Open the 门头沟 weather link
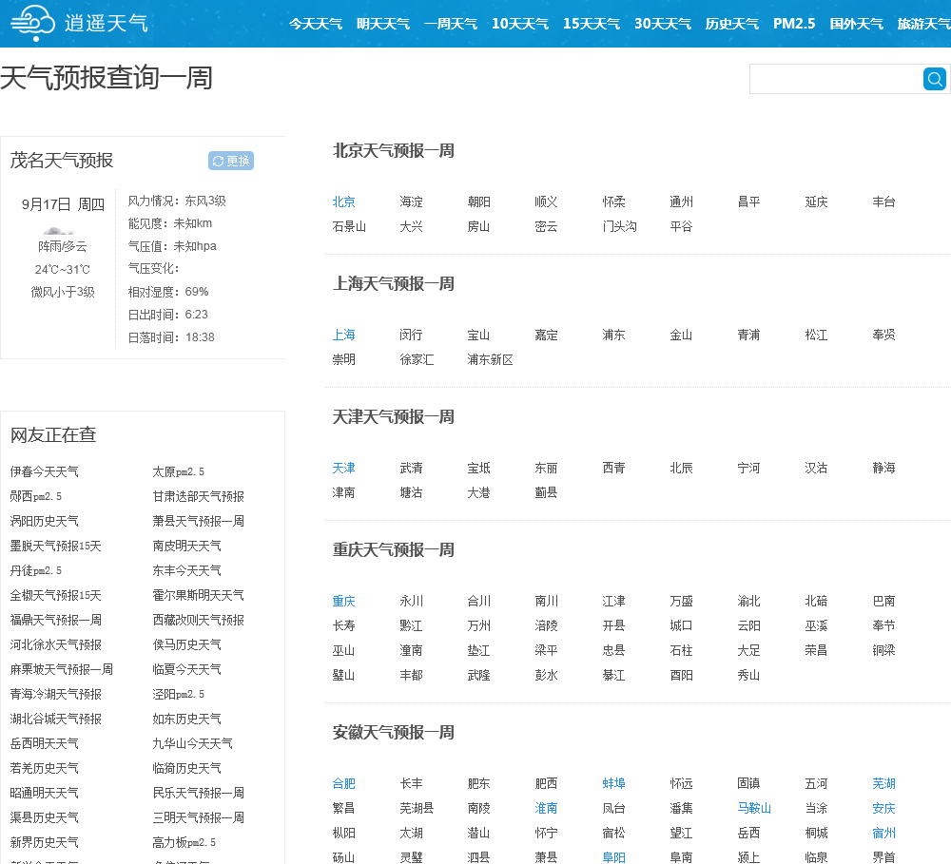 pyautogui.click(x=619, y=227)
